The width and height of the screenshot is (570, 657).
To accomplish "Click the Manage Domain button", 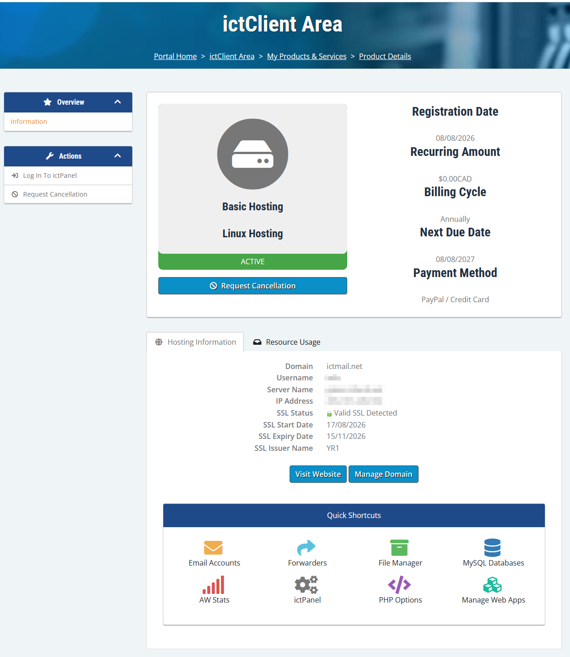I will click(383, 474).
